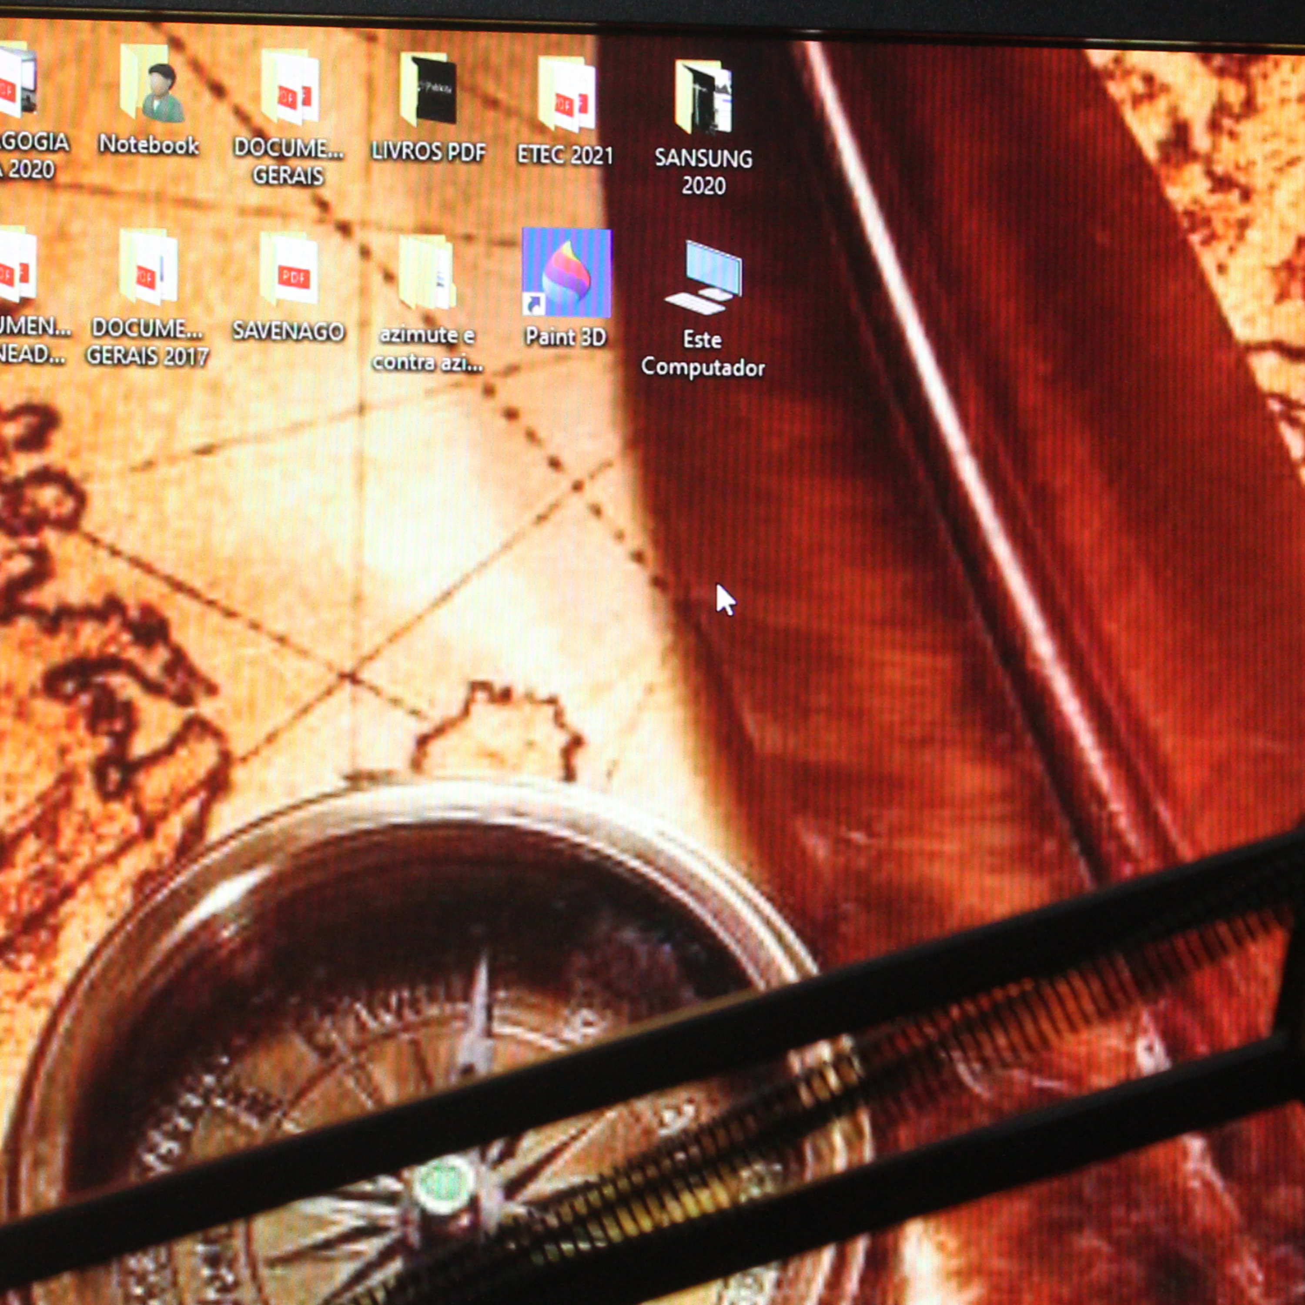The width and height of the screenshot is (1305, 1305).
Task: Click the 'LIVROS PDF' text label
Action: [x=428, y=153]
